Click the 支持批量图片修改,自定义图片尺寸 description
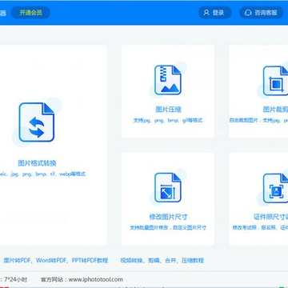Viewport: 288px width, 288px height. pos(168,228)
